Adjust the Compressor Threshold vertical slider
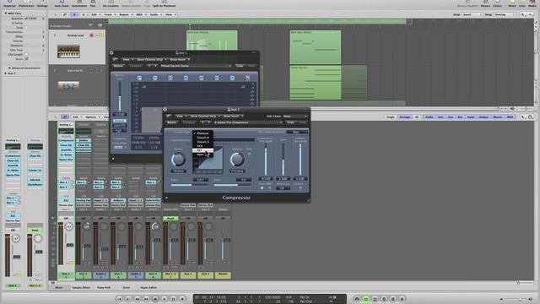 (266, 160)
